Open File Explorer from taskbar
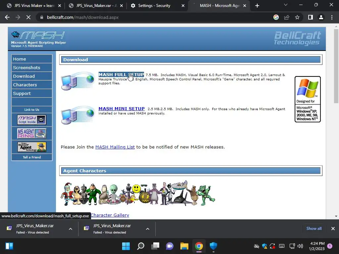Viewport: 339px width, 254px height. (184, 246)
